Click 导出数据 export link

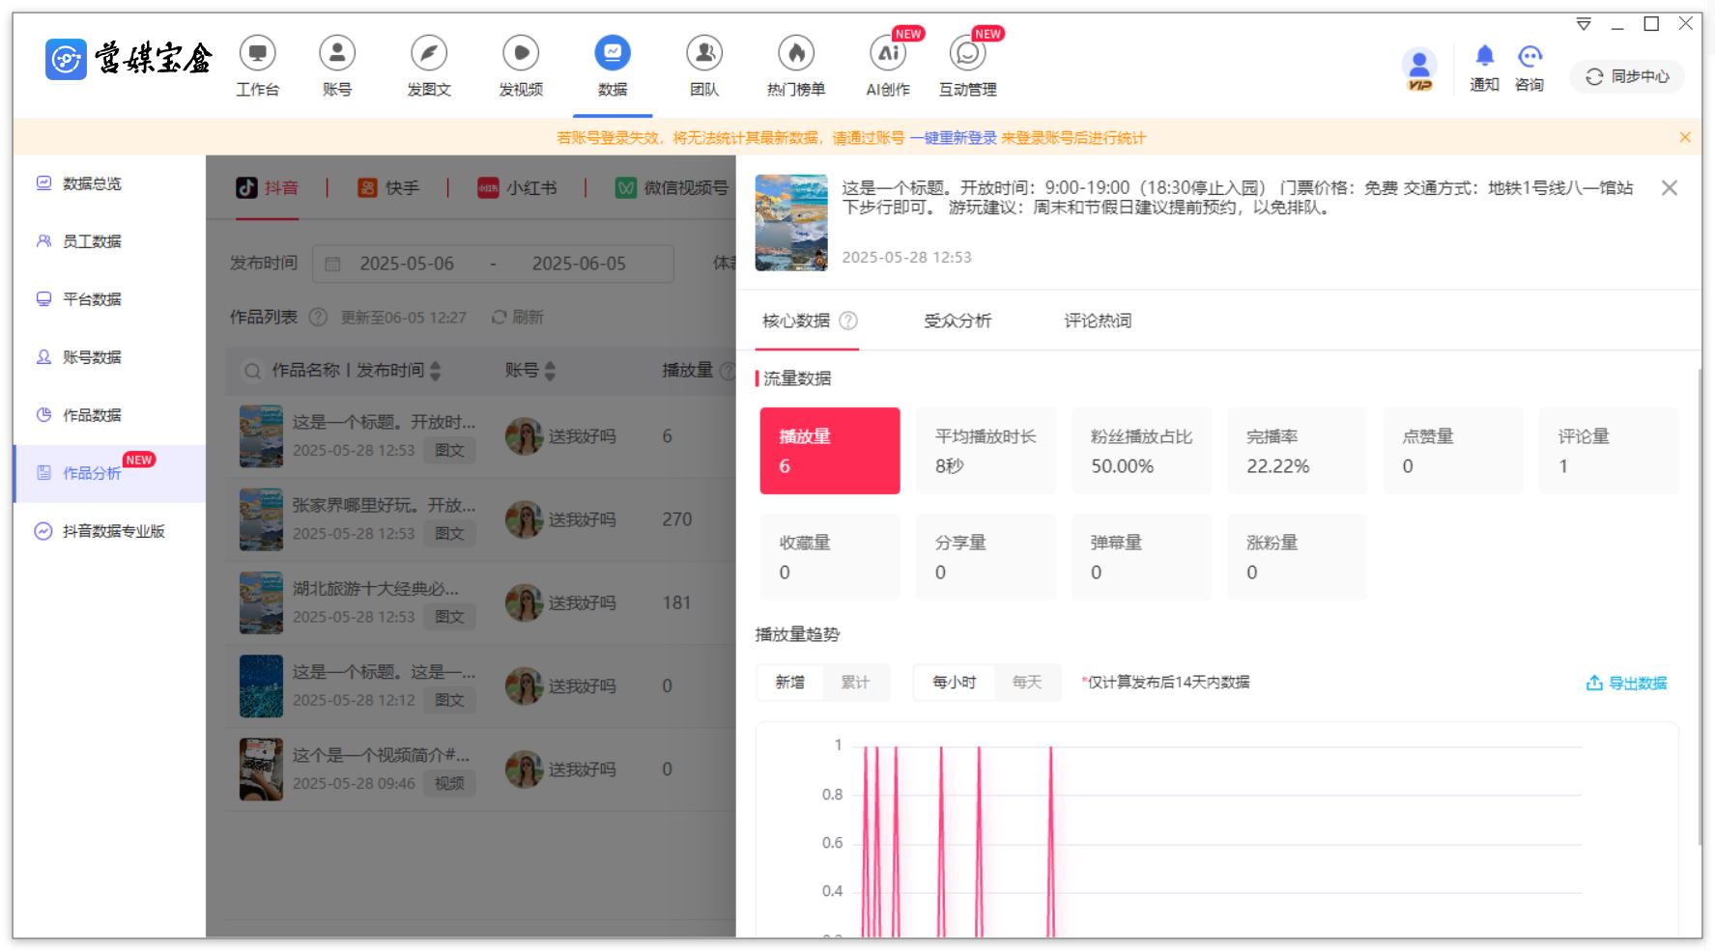[1626, 684]
